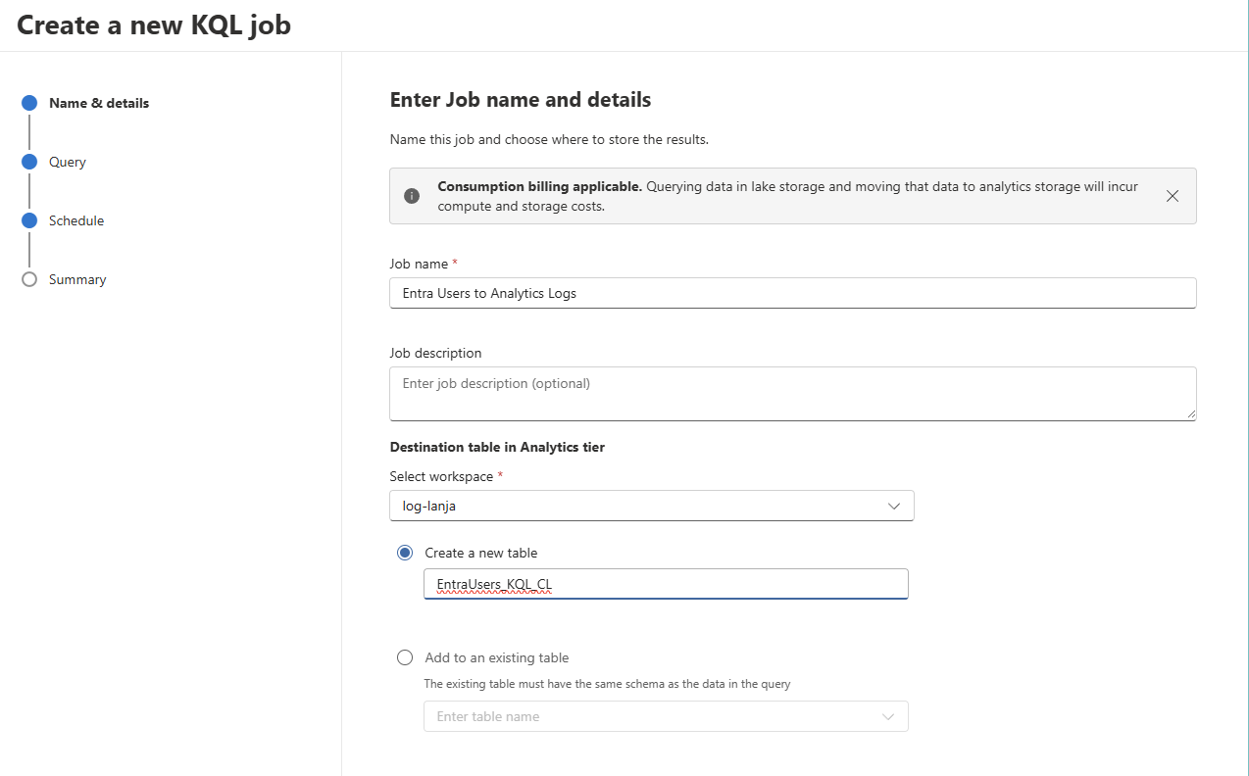
Task: Click the info icon in billing banner
Action: click(x=412, y=196)
